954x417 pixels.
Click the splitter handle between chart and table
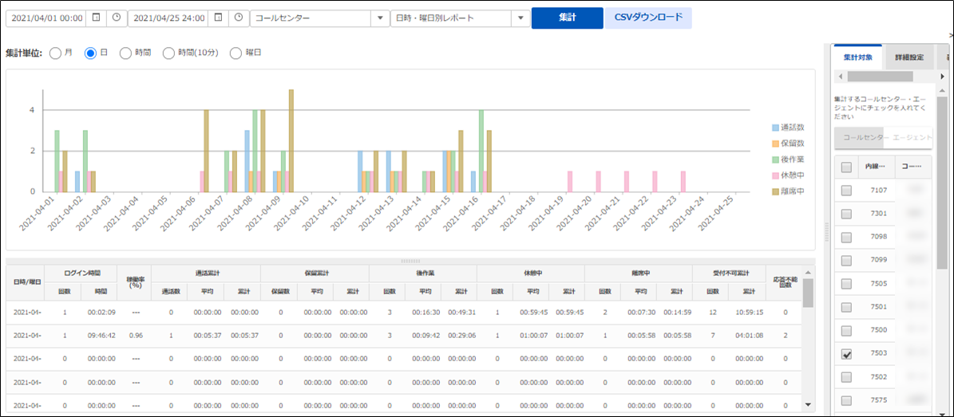pyautogui.click(x=410, y=261)
